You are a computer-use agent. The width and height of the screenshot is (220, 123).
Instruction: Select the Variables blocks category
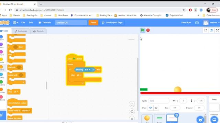pos(2,91)
